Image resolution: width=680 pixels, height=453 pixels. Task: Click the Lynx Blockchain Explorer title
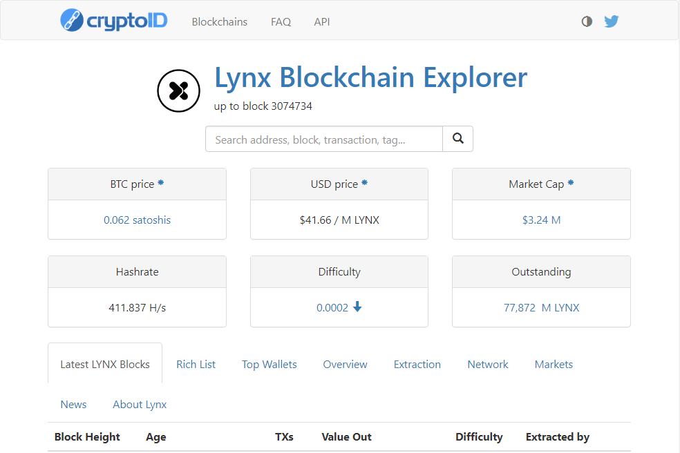[371, 78]
